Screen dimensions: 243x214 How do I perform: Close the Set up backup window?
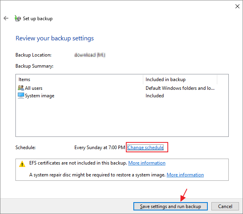(x=234, y=5)
